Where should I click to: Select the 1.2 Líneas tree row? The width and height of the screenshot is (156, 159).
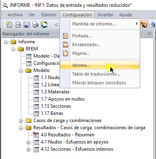coord(50,85)
